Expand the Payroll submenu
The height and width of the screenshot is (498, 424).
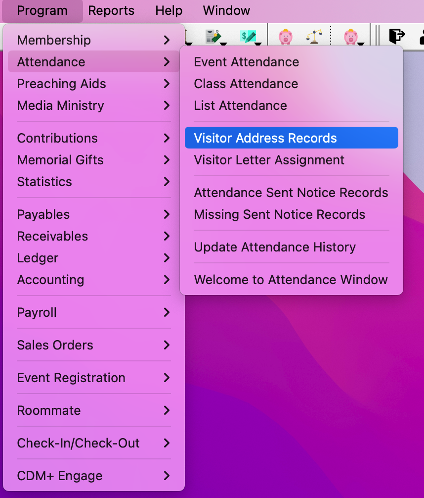tap(37, 312)
